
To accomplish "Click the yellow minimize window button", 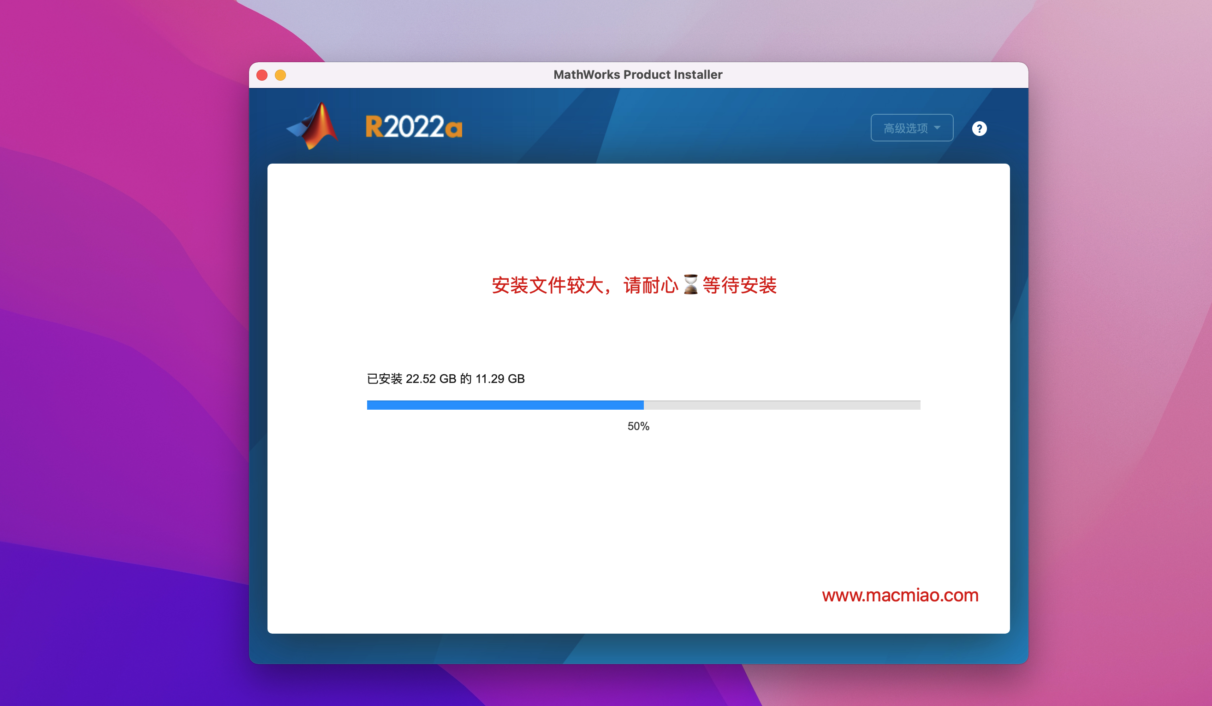I will point(280,75).
